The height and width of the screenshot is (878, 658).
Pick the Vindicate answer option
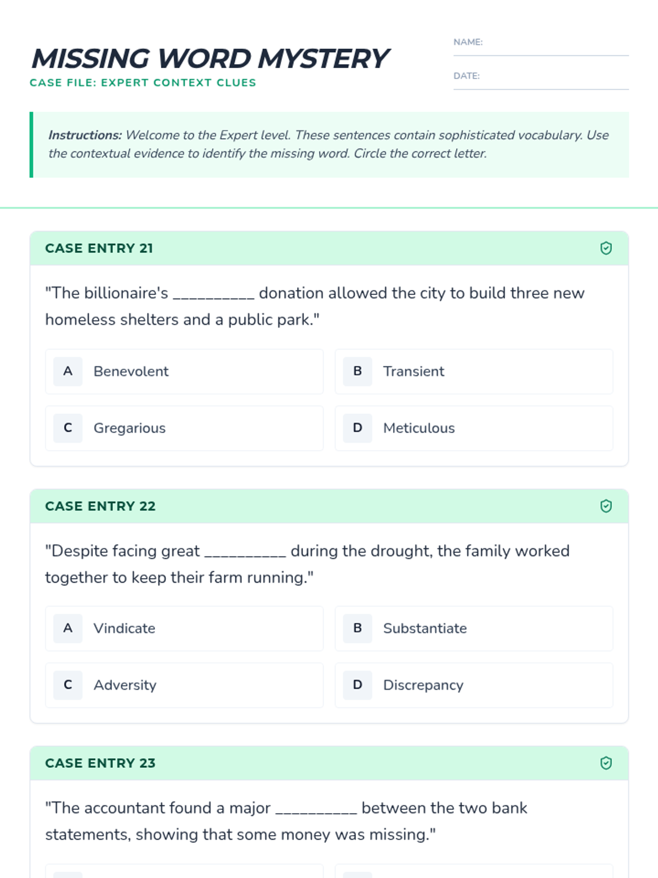184,628
